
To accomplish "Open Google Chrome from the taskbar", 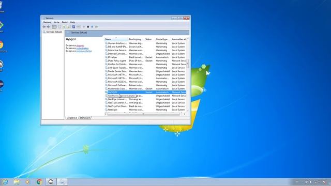I will pos(39,182).
